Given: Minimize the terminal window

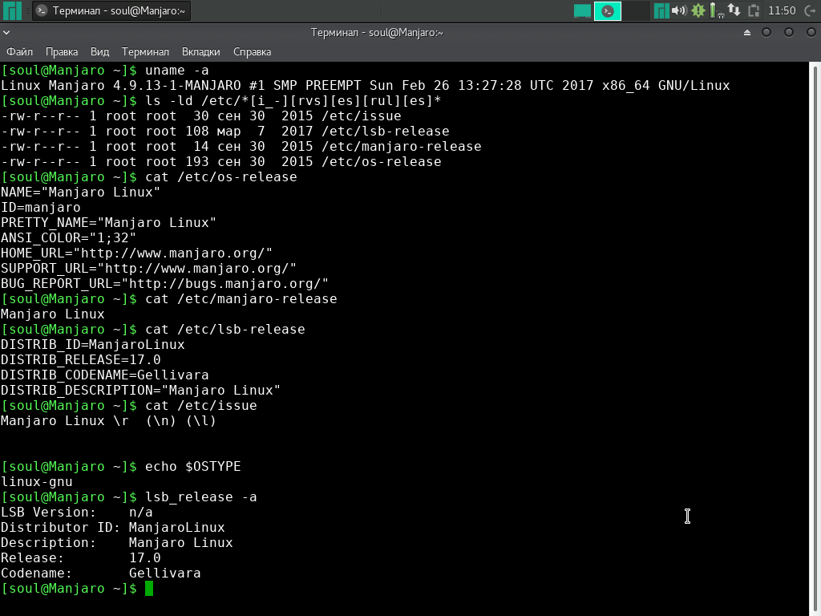Looking at the screenshot, I should [x=766, y=32].
